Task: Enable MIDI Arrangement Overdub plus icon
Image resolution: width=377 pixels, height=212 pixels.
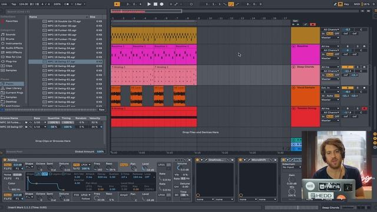Action: click(171, 4)
